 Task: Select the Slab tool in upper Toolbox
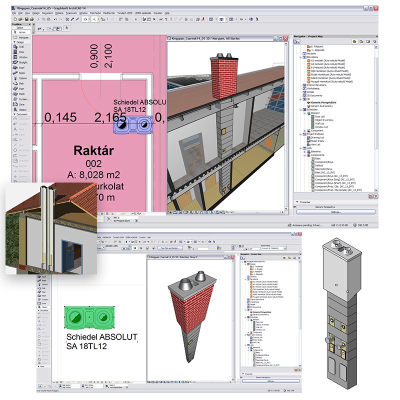point(21,83)
